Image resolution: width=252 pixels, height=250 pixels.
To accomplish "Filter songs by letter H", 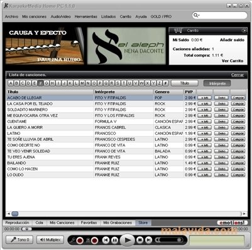I will tap(52, 83).
